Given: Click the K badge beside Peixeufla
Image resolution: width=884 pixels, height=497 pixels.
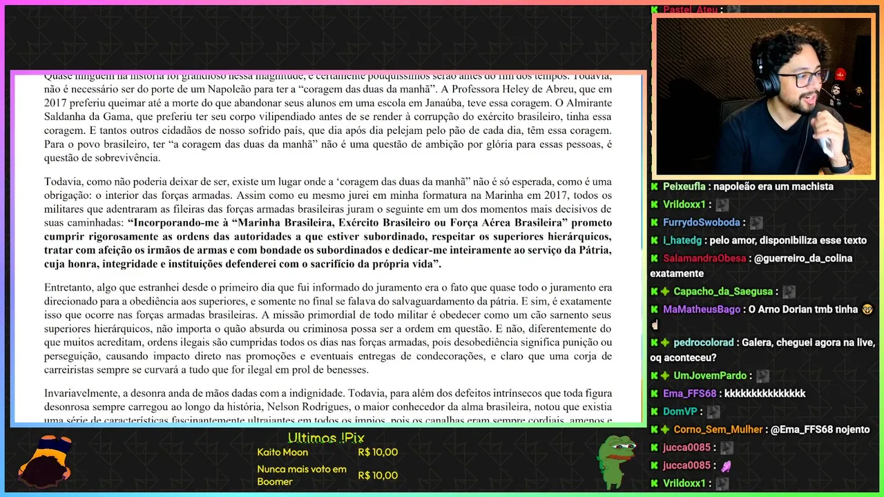Looking at the screenshot, I should [654, 187].
